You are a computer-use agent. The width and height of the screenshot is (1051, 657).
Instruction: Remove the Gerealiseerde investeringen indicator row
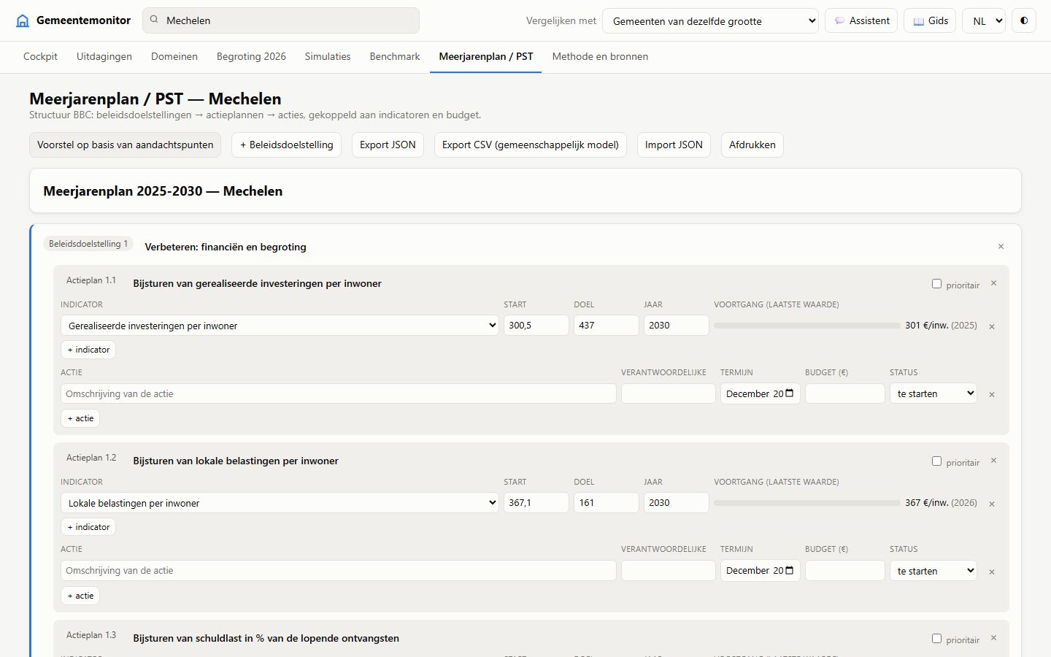(x=992, y=326)
